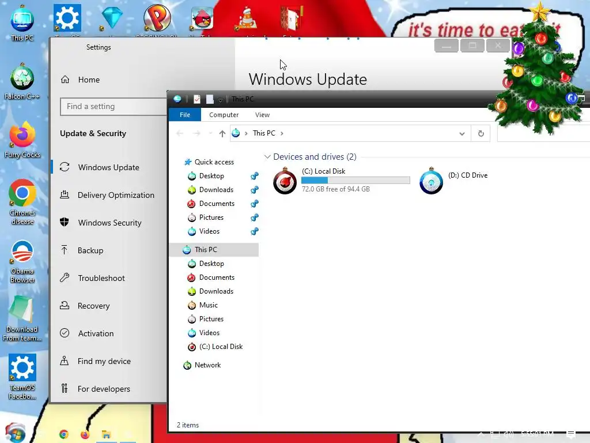Click the Properties quick access toolbar icon

[x=197, y=99]
